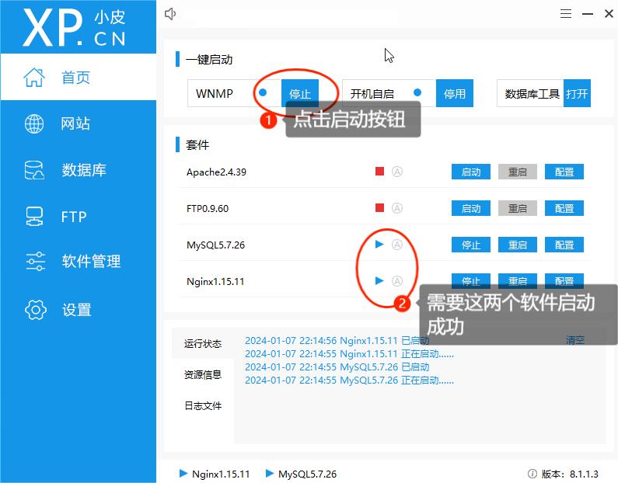Toggle the MySQL5.7.26 auto-start A icon

(397, 245)
